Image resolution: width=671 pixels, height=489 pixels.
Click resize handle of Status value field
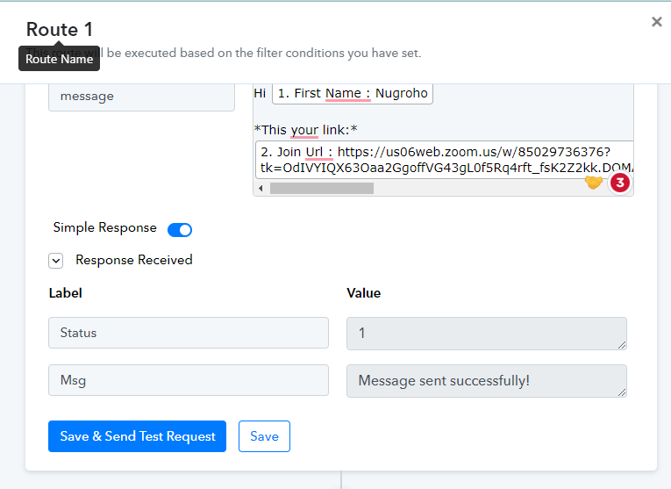pos(622,345)
